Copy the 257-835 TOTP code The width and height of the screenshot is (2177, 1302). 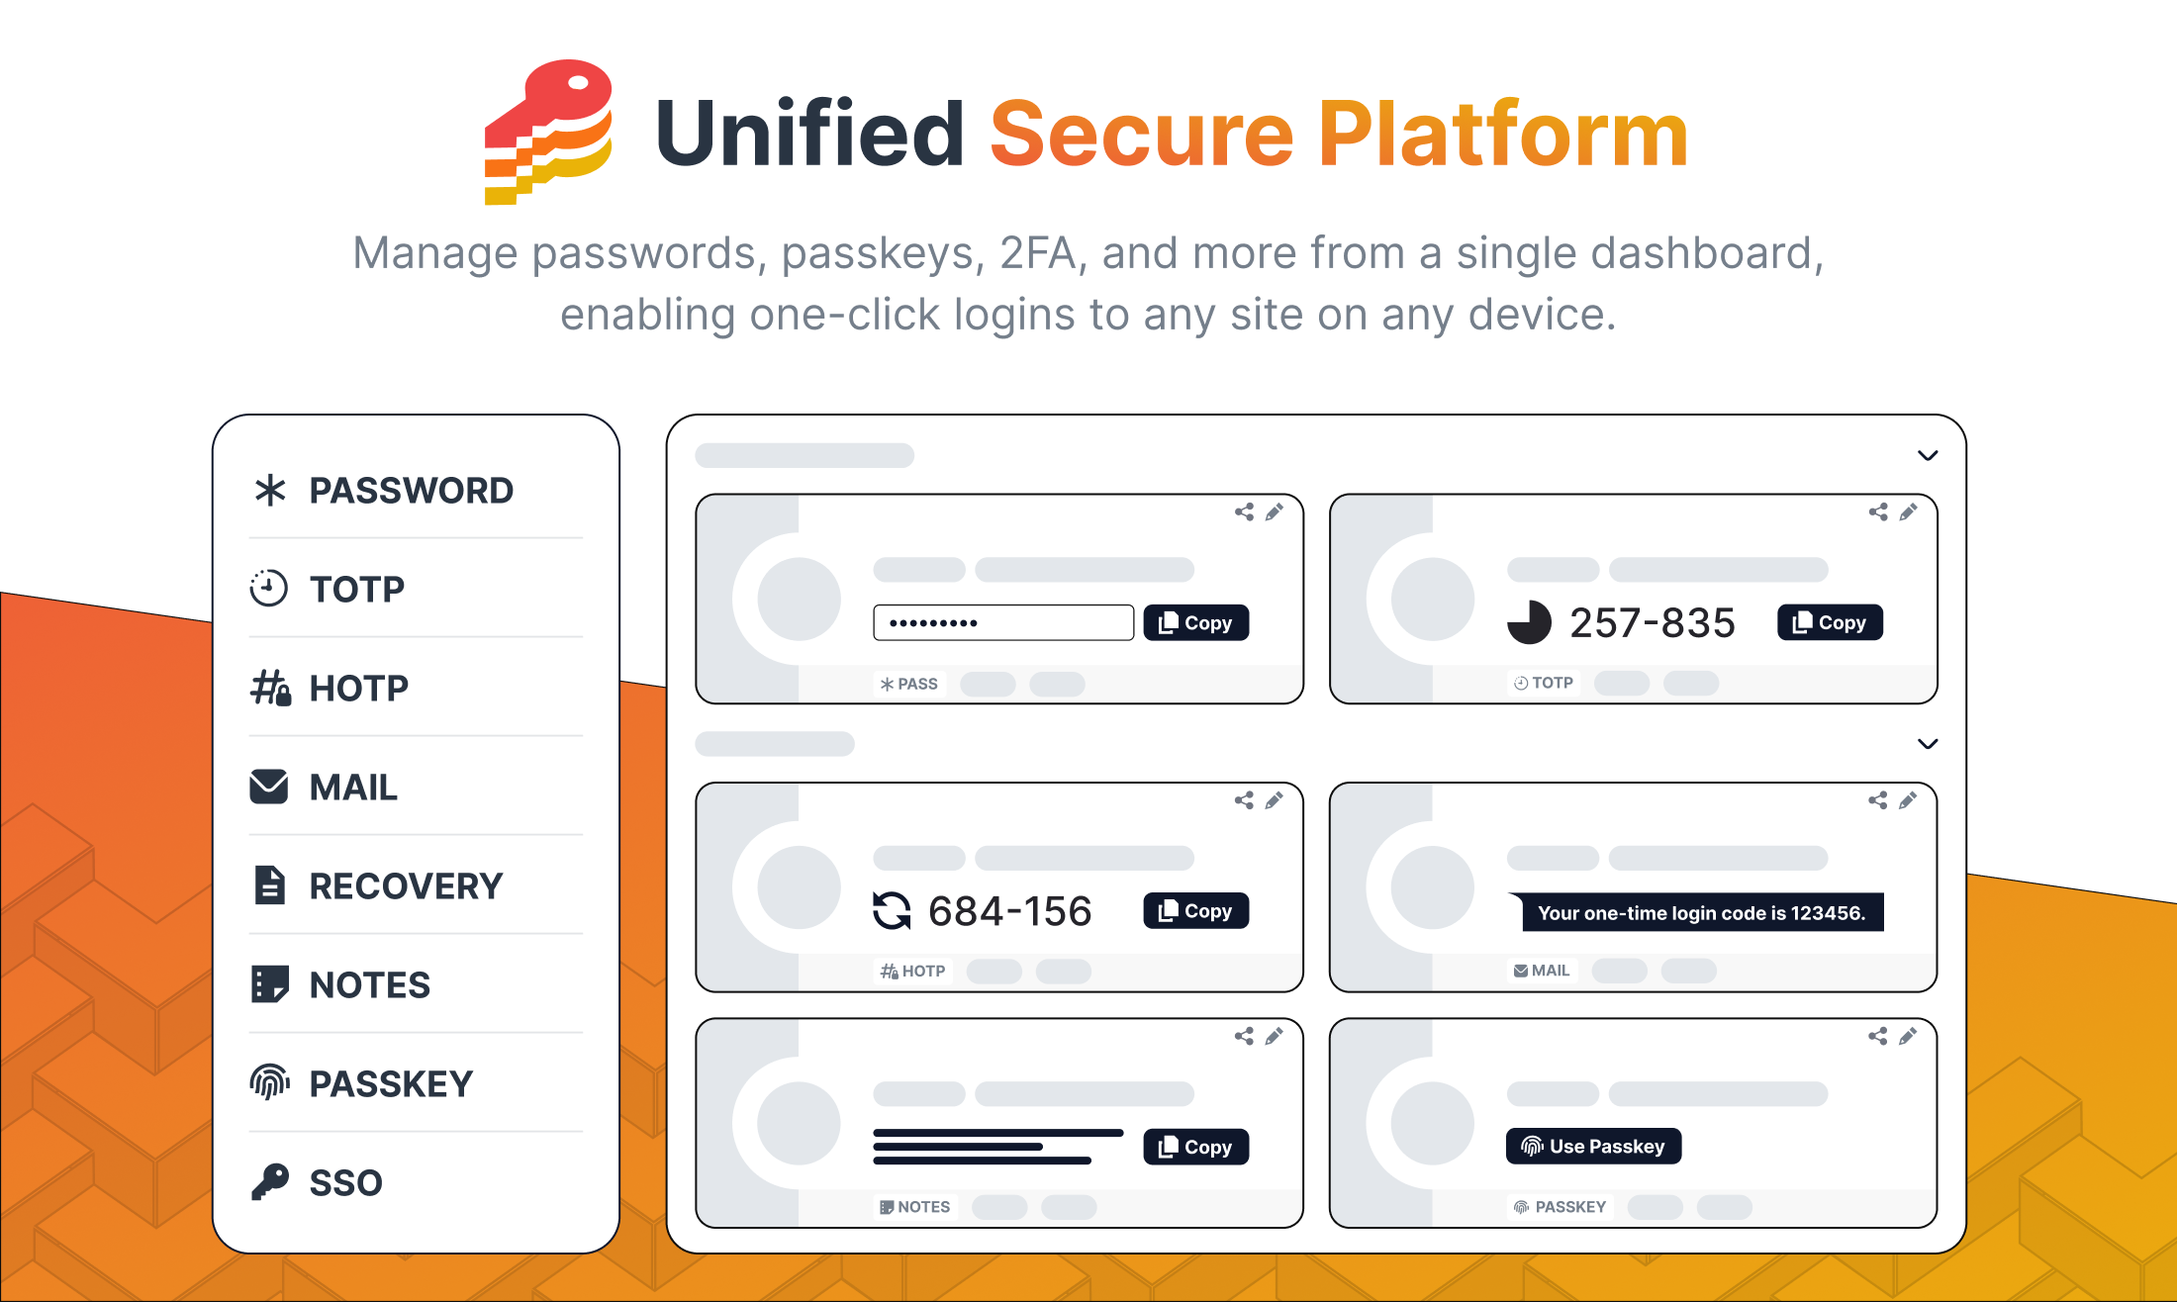point(1830,622)
